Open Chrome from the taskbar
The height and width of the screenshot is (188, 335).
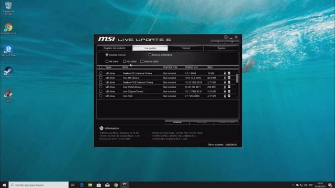(116, 185)
